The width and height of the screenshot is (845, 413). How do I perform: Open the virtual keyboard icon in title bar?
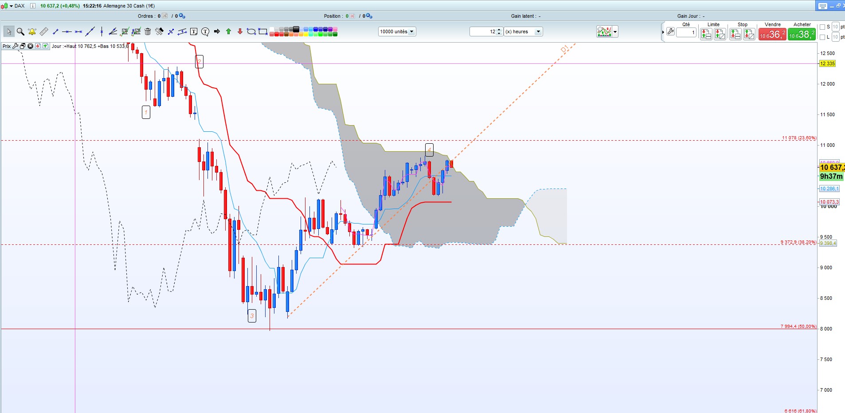pyautogui.click(x=823, y=6)
